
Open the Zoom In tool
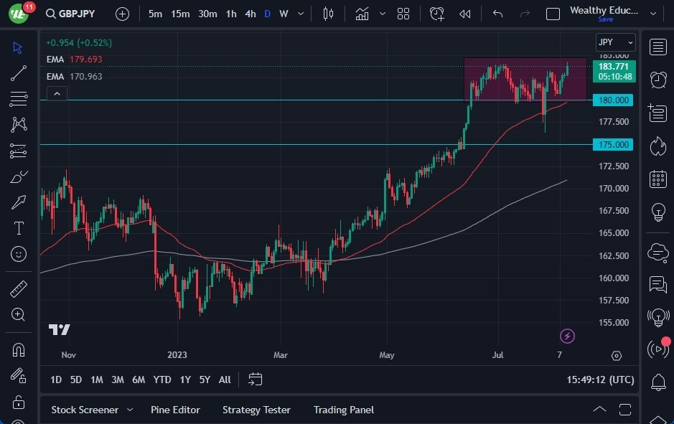(x=18, y=314)
